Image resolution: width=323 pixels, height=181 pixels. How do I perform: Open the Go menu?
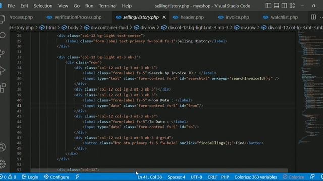tap(77, 6)
